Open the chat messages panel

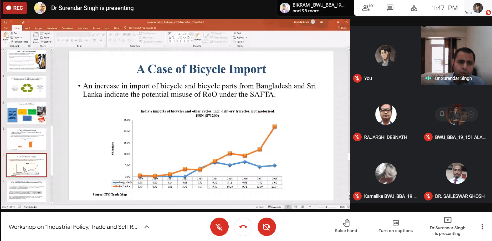coord(390,8)
